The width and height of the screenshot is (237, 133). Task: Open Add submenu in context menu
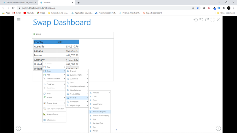(54, 75)
